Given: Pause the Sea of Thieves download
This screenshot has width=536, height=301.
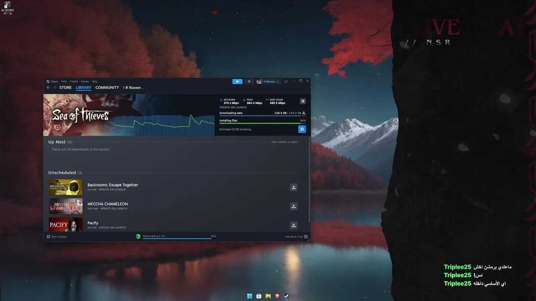Looking at the screenshot, I should pyautogui.click(x=302, y=129).
